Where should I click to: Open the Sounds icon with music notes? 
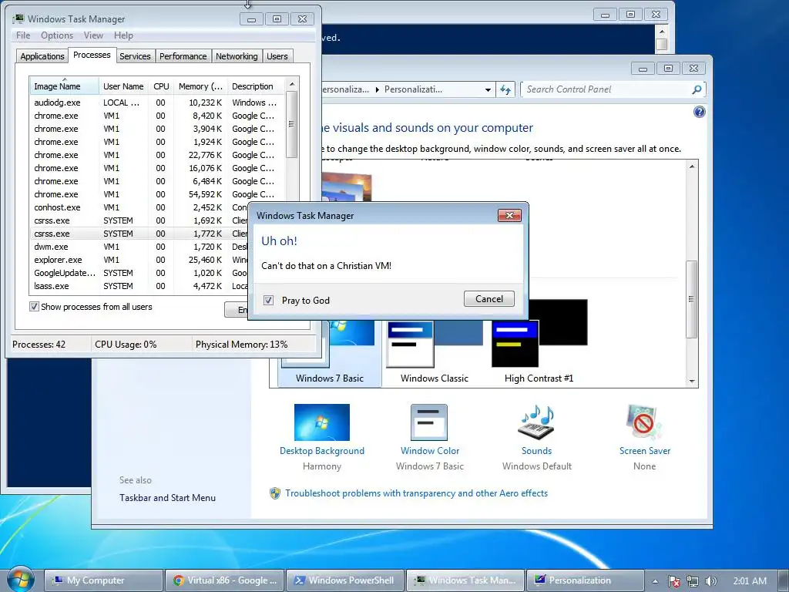536,422
